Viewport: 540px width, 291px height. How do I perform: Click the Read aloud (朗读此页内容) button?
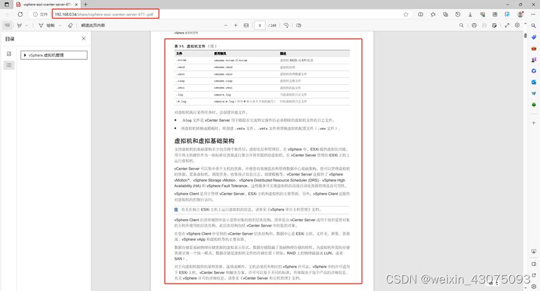[93, 25]
